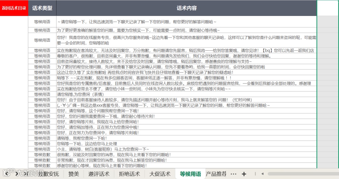
Task: Switch to the 致歉安抚 sheet tab
Action: tap(49, 174)
